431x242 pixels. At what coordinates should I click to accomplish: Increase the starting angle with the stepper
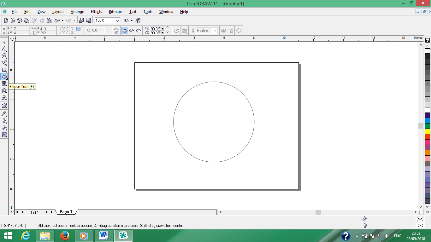[x=163, y=28]
